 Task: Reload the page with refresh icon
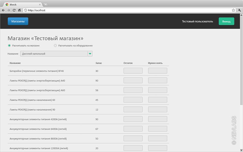(14, 10)
